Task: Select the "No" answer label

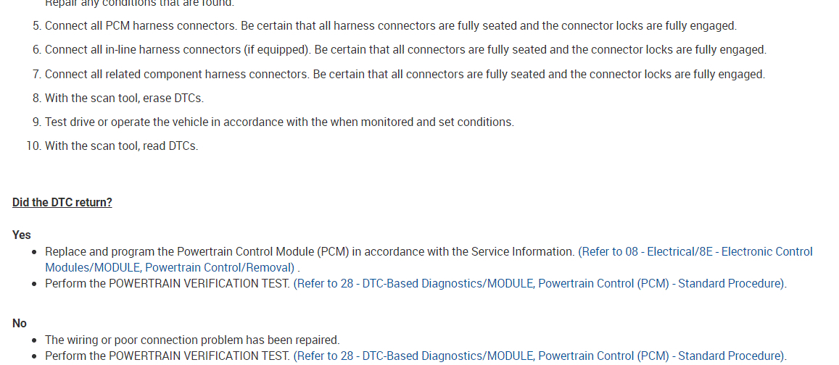Action: click(x=20, y=323)
